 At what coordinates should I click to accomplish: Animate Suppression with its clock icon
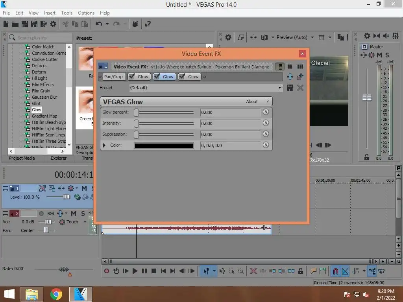pyautogui.click(x=266, y=134)
